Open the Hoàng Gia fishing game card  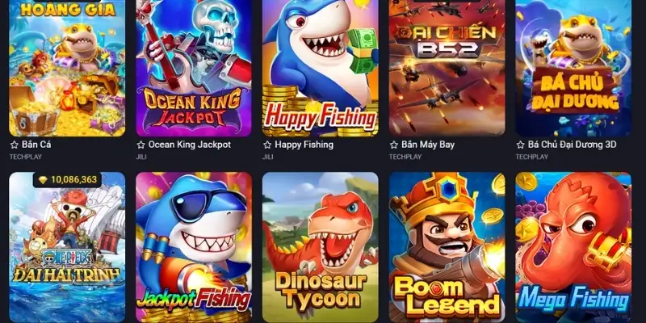click(67, 68)
